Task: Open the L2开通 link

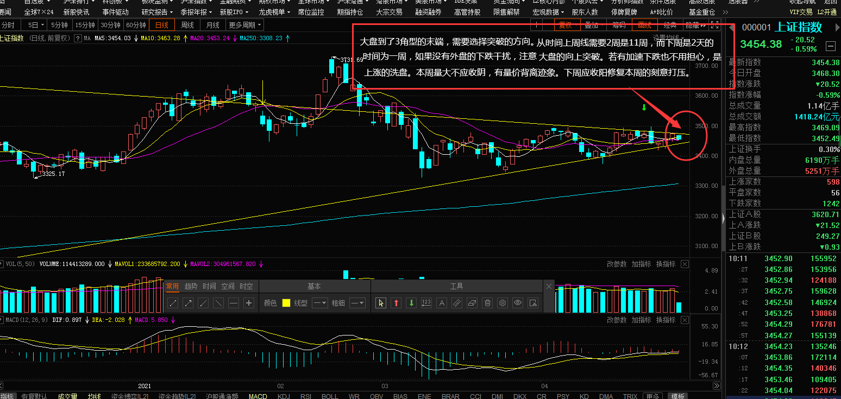Action: click(x=827, y=11)
